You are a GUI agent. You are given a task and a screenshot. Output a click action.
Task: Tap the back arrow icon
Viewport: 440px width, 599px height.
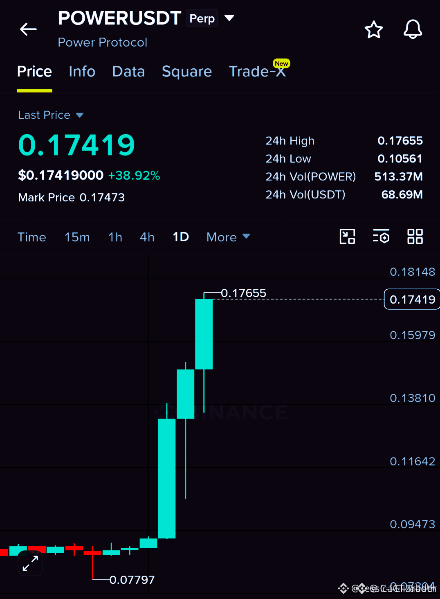(28, 29)
